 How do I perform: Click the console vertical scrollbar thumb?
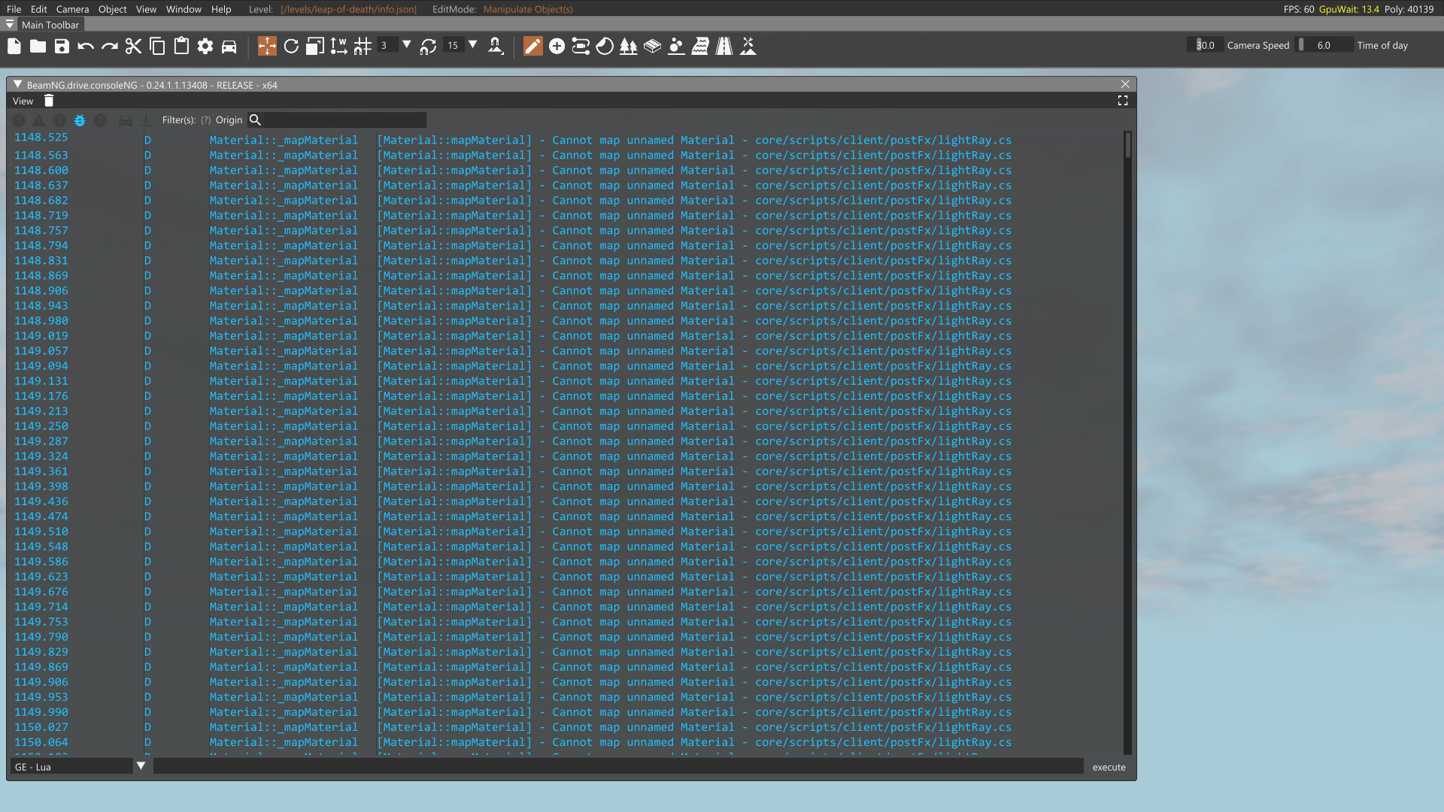point(1127,144)
